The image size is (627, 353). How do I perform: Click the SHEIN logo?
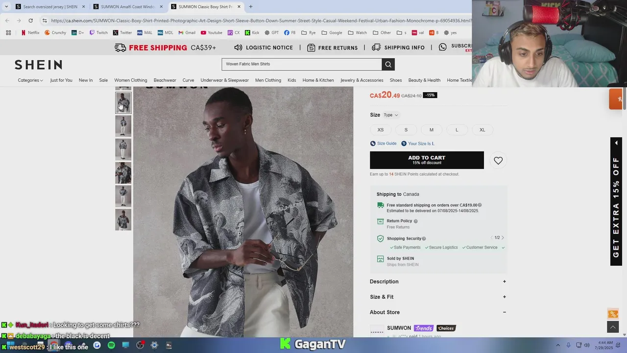(x=38, y=65)
